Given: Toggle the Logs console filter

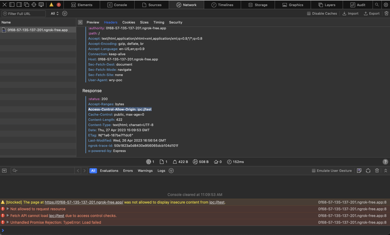Looking at the screenshot, I should tap(161, 171).
